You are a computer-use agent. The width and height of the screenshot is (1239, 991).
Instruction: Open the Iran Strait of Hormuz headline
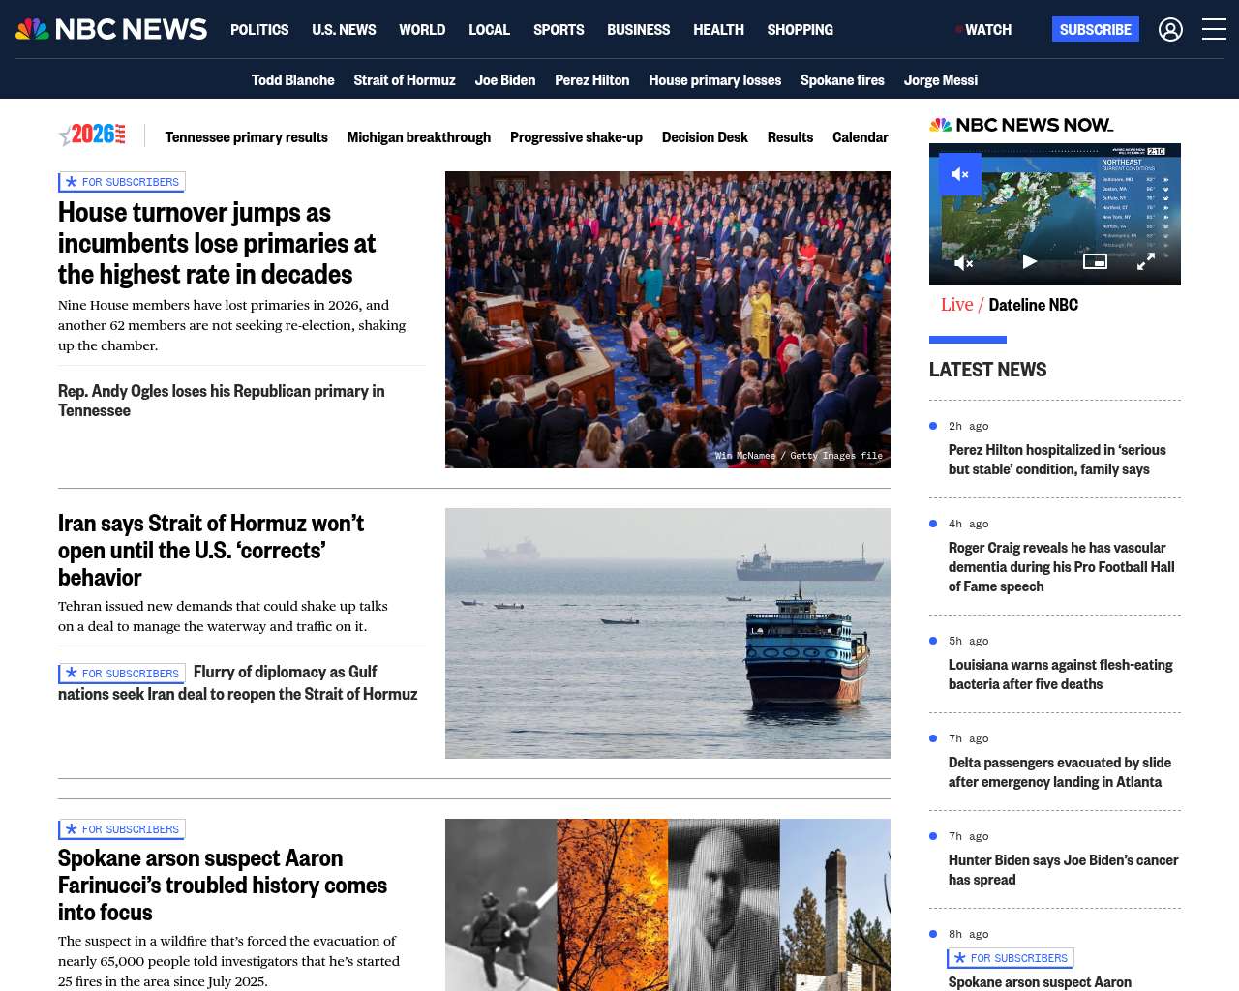(211, 550)
